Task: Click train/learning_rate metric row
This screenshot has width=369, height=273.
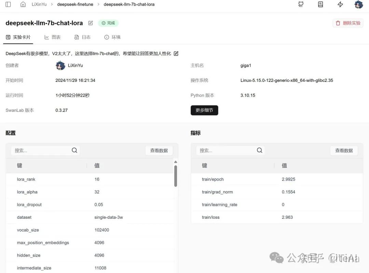Action: 277,204
